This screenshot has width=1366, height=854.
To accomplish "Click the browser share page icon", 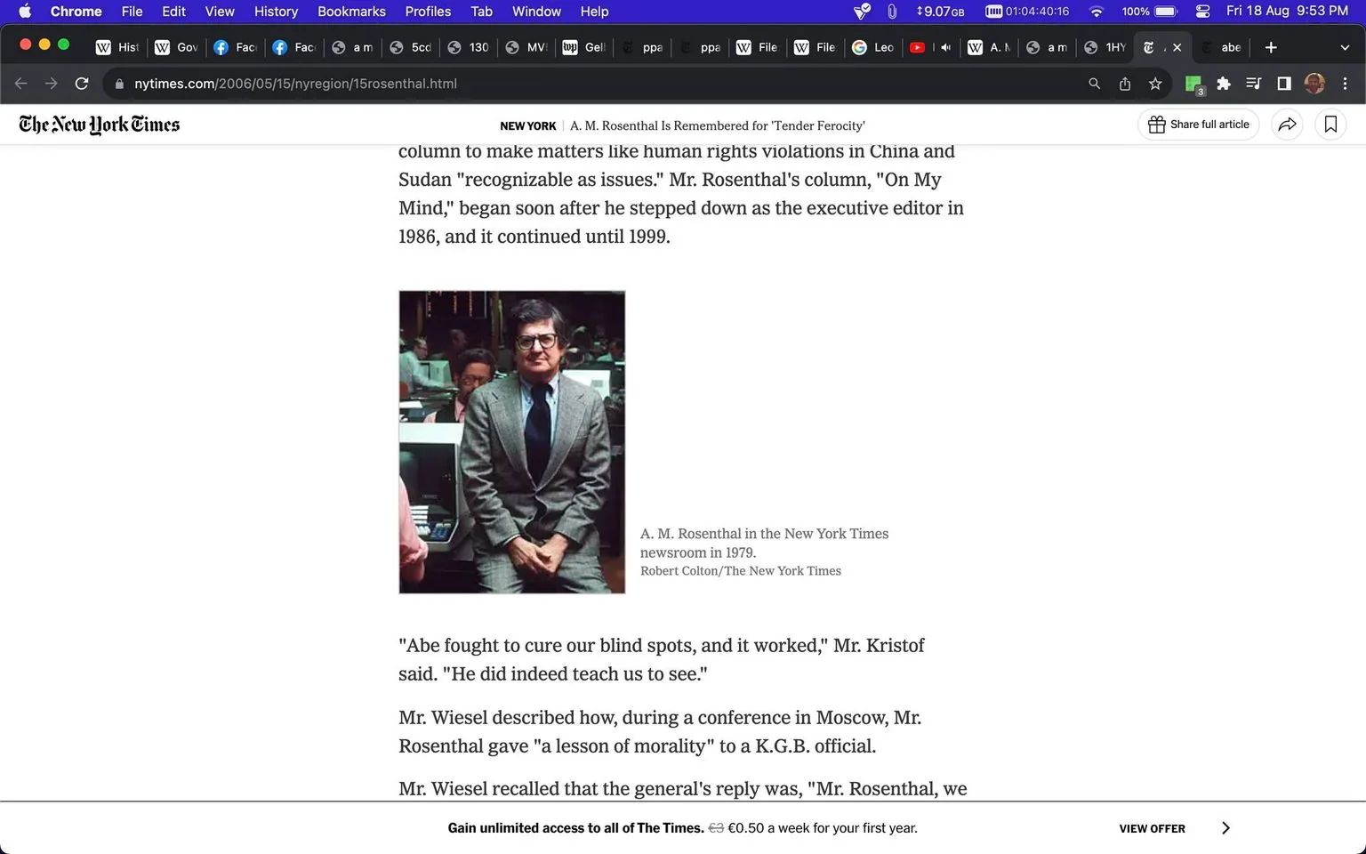I will pyautogui.click(x=1125, y=84).
